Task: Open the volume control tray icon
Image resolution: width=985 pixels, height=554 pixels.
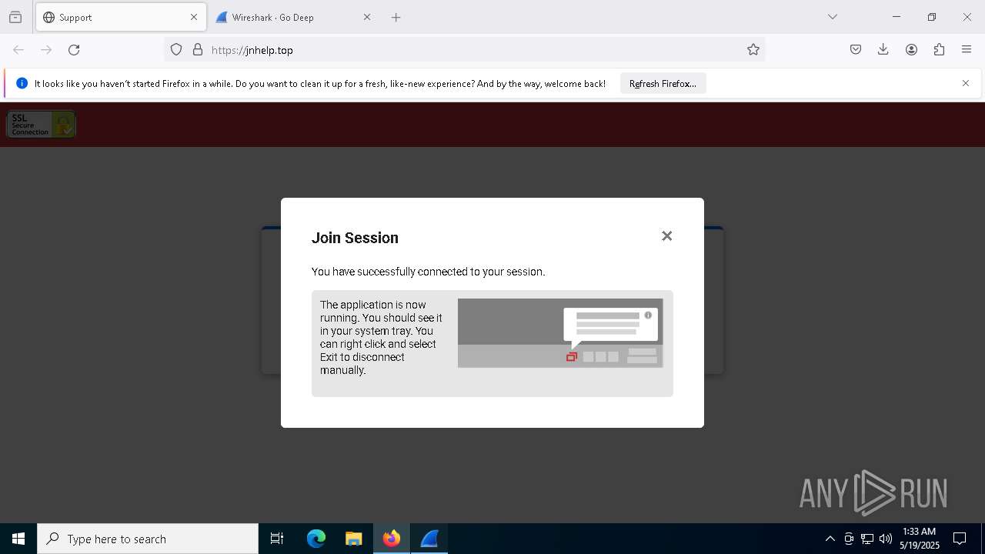Action: tap(886, 539)
